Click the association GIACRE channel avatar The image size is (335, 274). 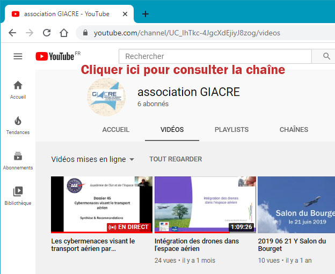pyautogui.click(x=106, y=97)
